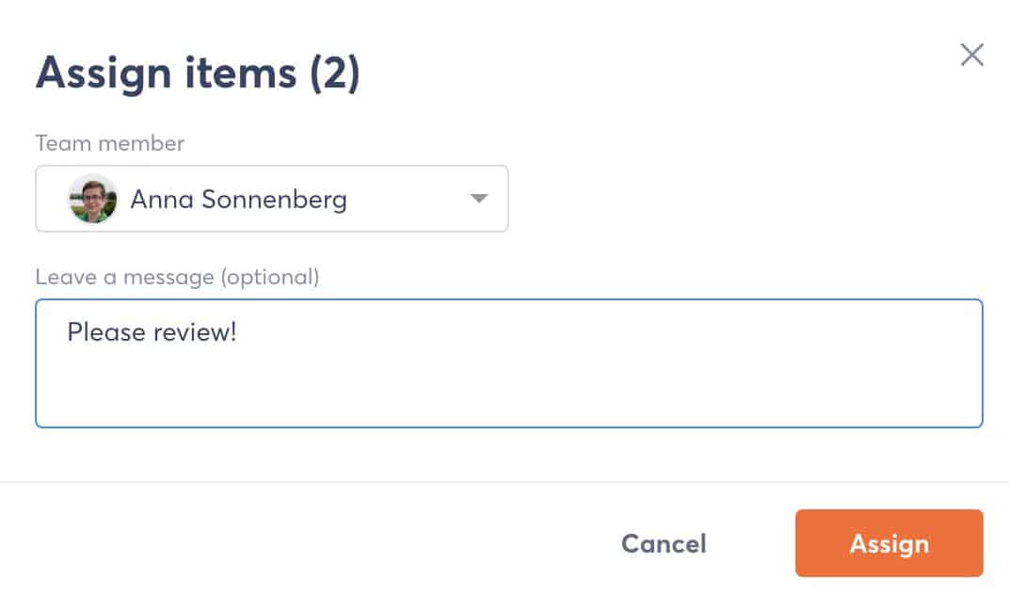Viewport: 1009px width, 595px height.
Task: Confirm assignment with the orange Assign button
Action: click(889, 543)
